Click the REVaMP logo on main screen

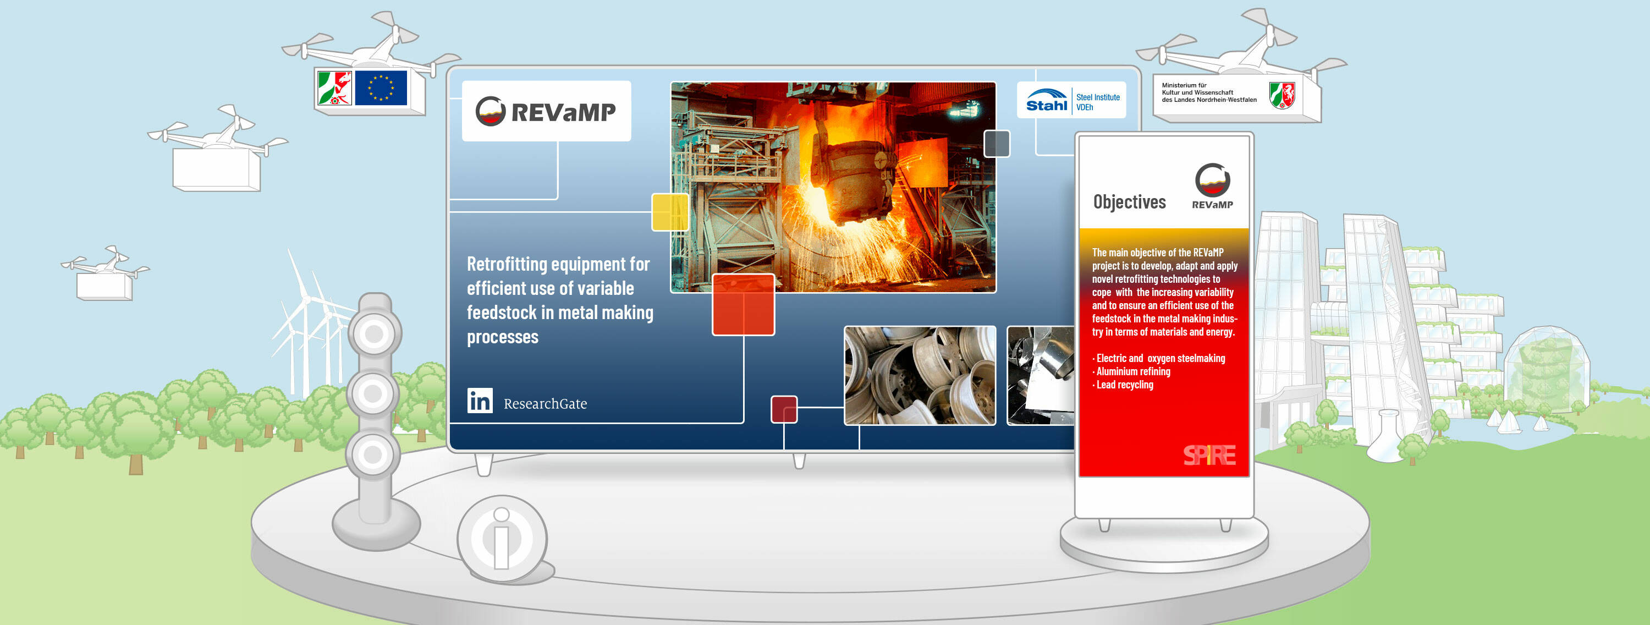click(x=546, y=111)
